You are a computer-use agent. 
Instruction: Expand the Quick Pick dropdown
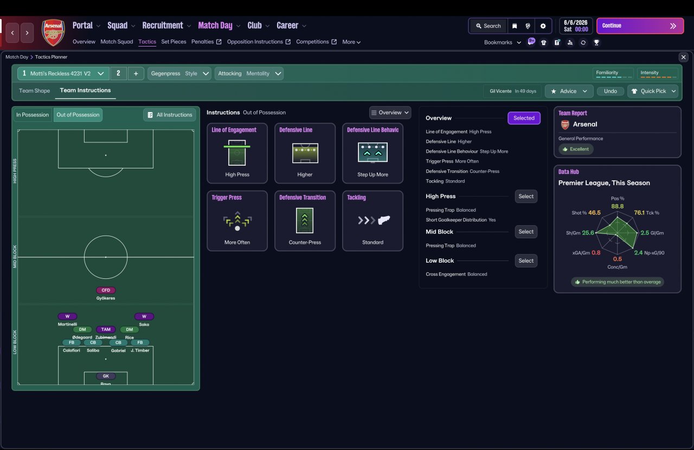pyautogui.click(x=653, y=91)
